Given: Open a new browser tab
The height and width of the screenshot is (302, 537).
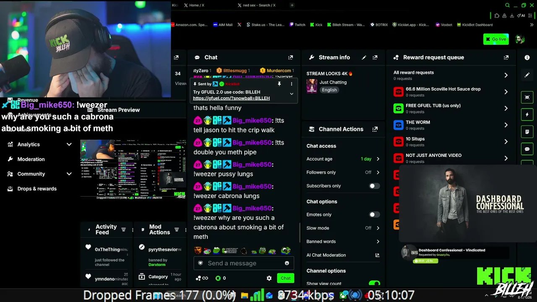Looking at the screenshot, I should pyautogui.click(x=292, y=5).
